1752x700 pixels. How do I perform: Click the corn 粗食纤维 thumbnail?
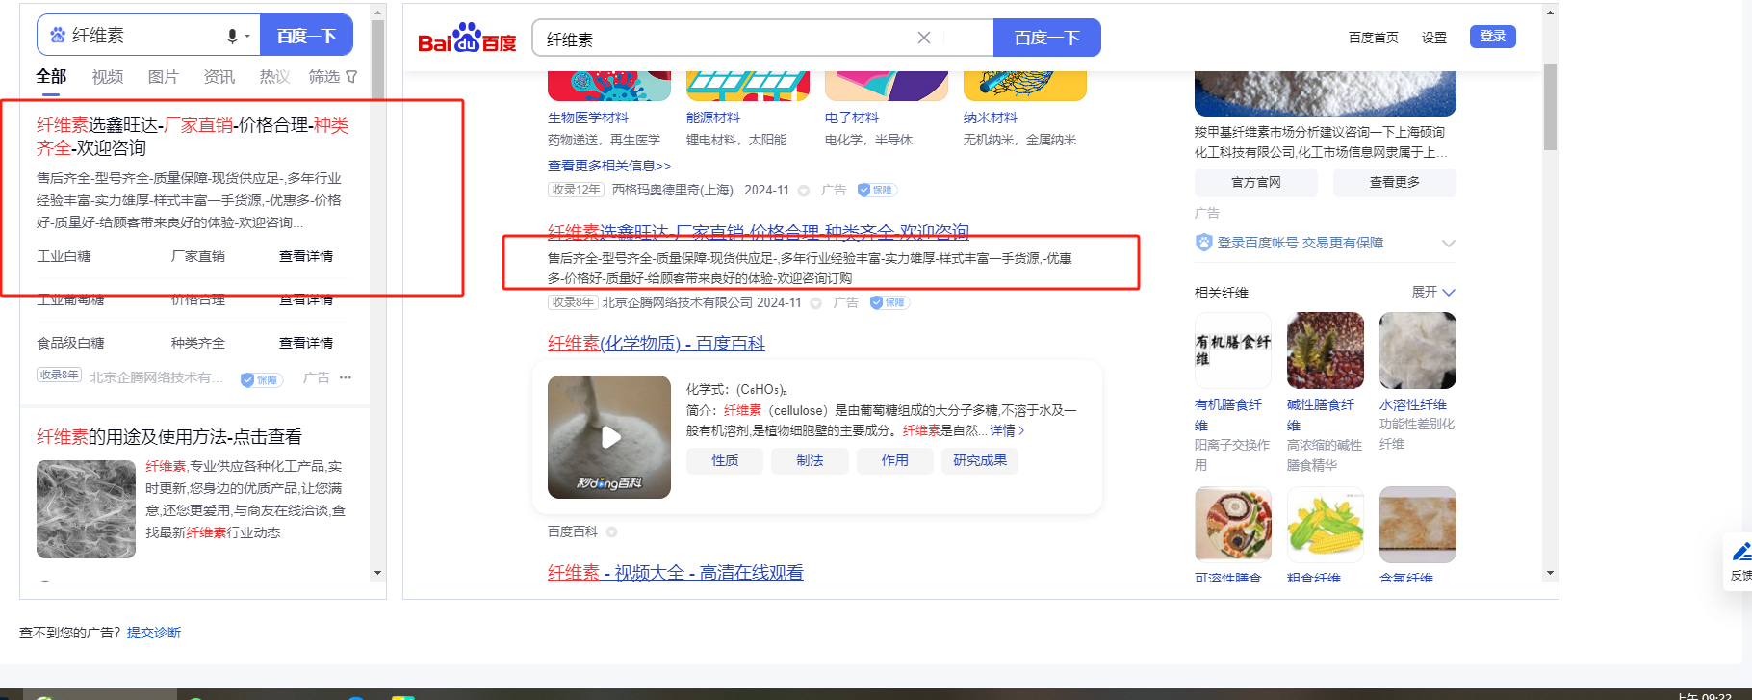(x=1326, y=525)
